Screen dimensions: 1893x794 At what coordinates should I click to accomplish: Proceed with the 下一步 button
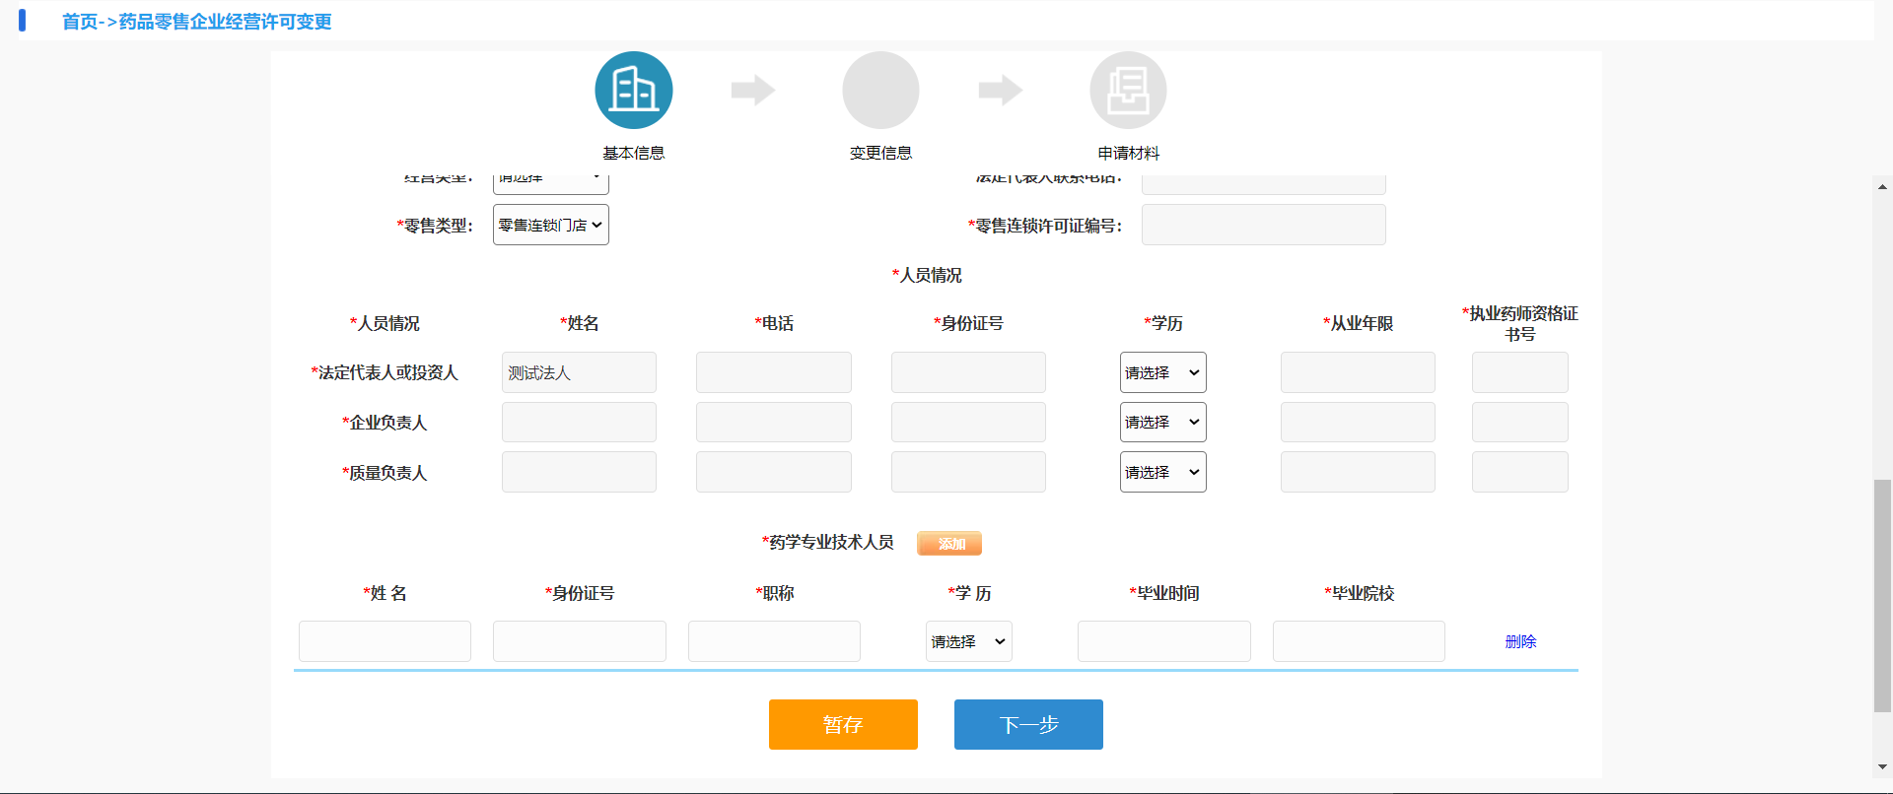point(1028,725)
